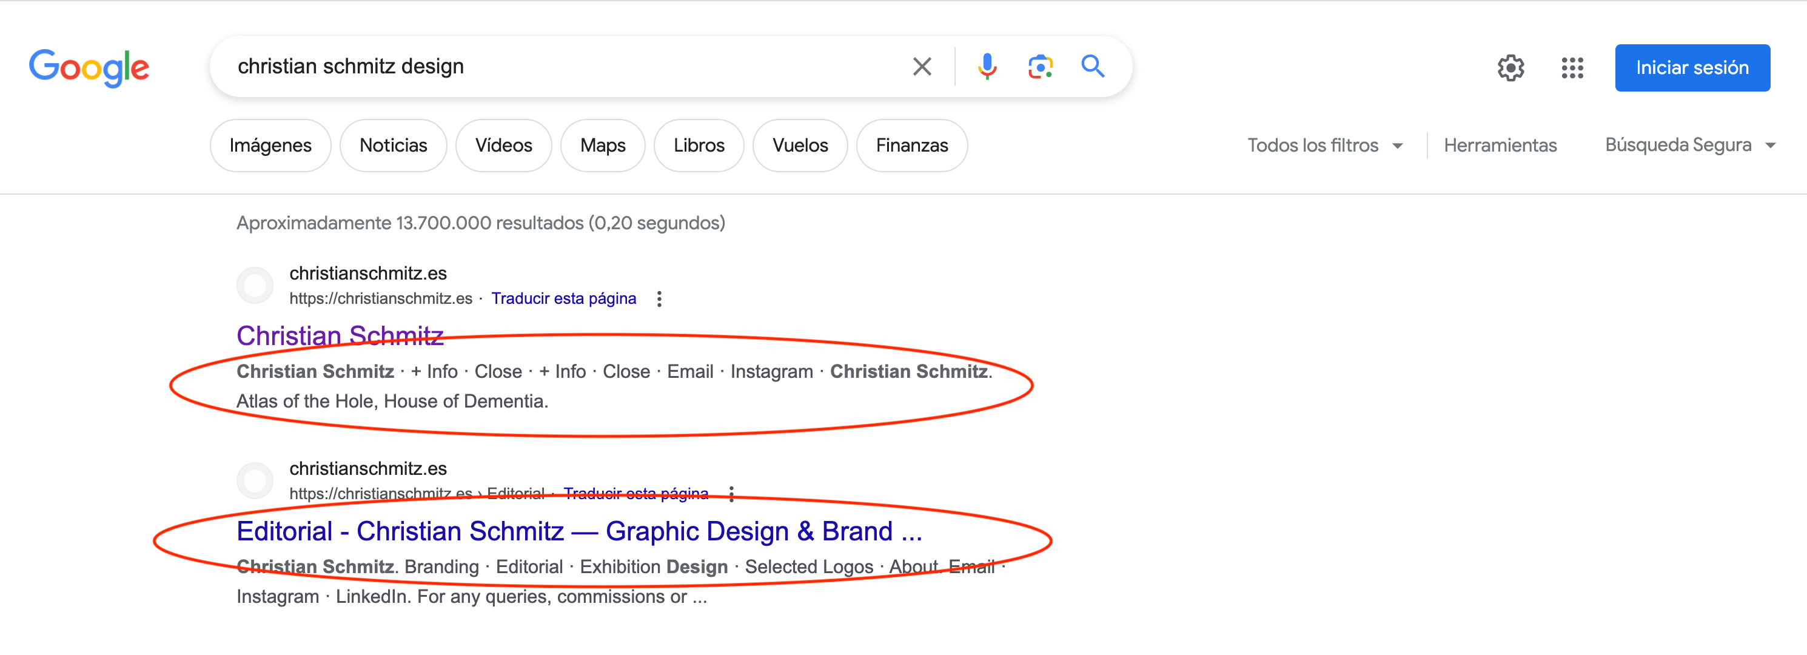The image size is (1807, 655).
Task: Expand the Búsqueda Segura dropdown
Action: [1689, 145]
